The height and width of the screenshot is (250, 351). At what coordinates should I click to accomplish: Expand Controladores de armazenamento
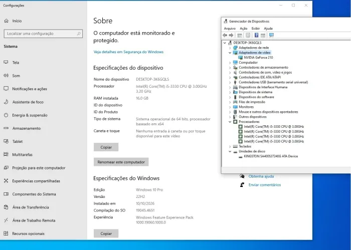[x=230, y=68]
